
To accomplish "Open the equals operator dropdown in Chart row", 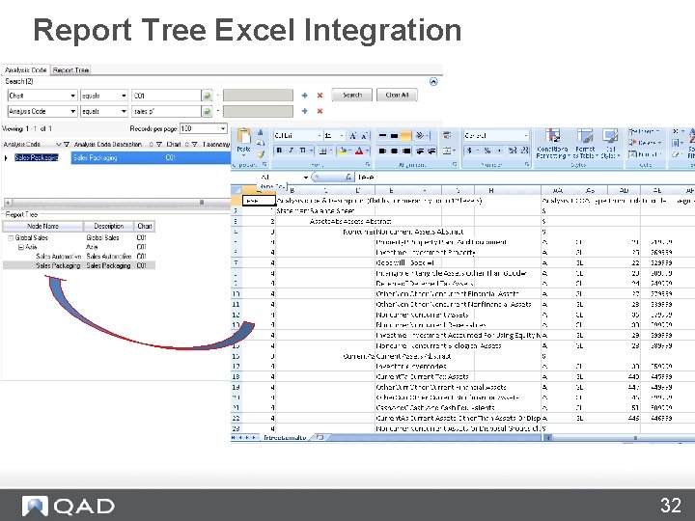I will [124, 96].
